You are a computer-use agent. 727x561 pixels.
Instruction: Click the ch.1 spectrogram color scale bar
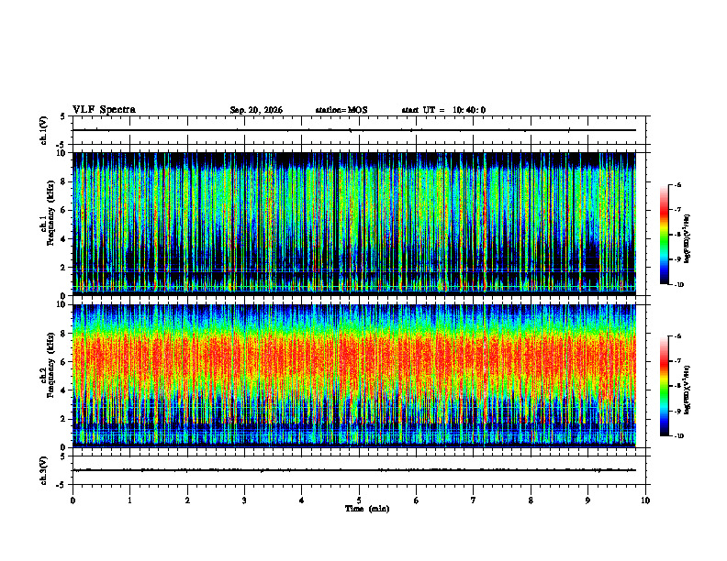[664, 235]
